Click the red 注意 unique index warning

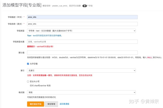click(60, 75)
